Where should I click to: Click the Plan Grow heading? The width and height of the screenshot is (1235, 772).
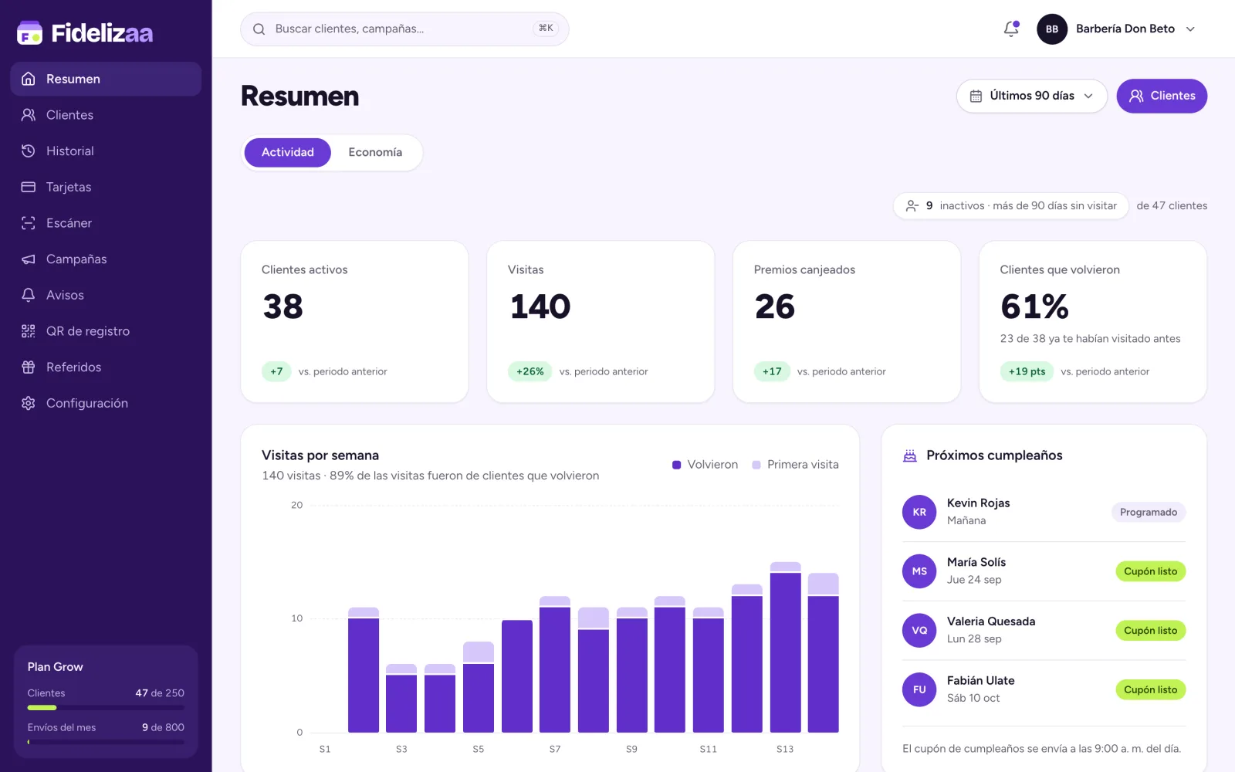pos(56,667)
